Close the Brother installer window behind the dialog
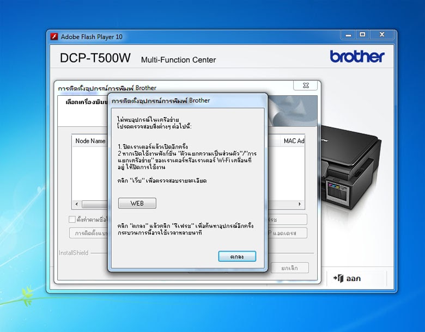 click(x=306, y=85)
